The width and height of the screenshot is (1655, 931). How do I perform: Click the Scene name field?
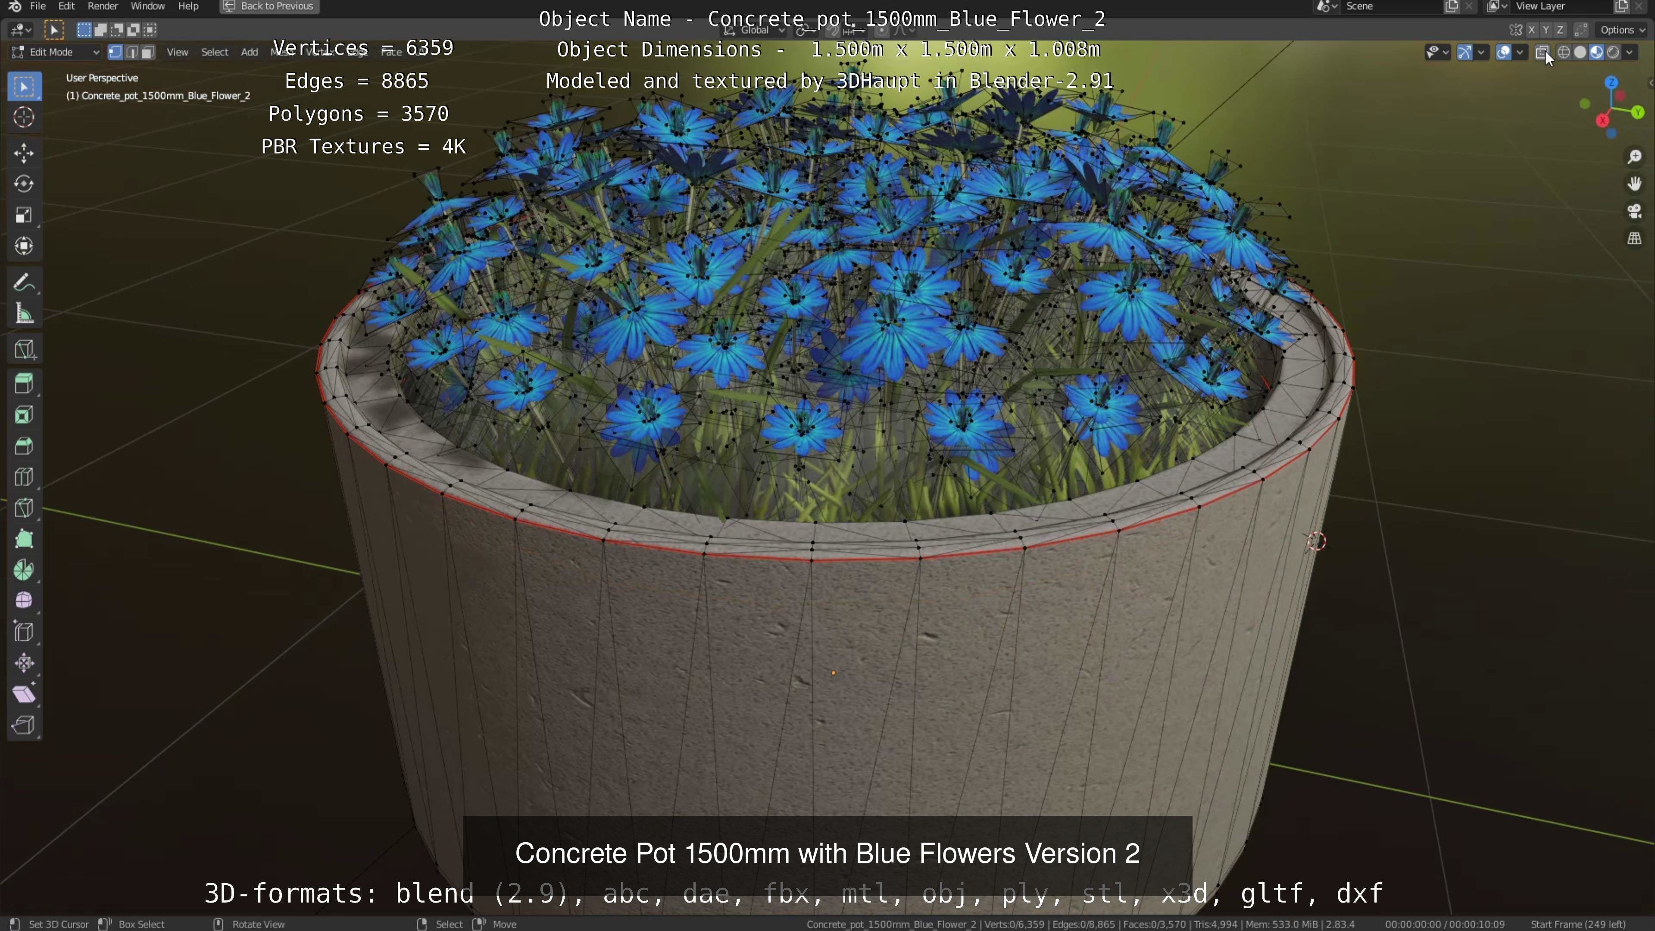[1391, 6]
